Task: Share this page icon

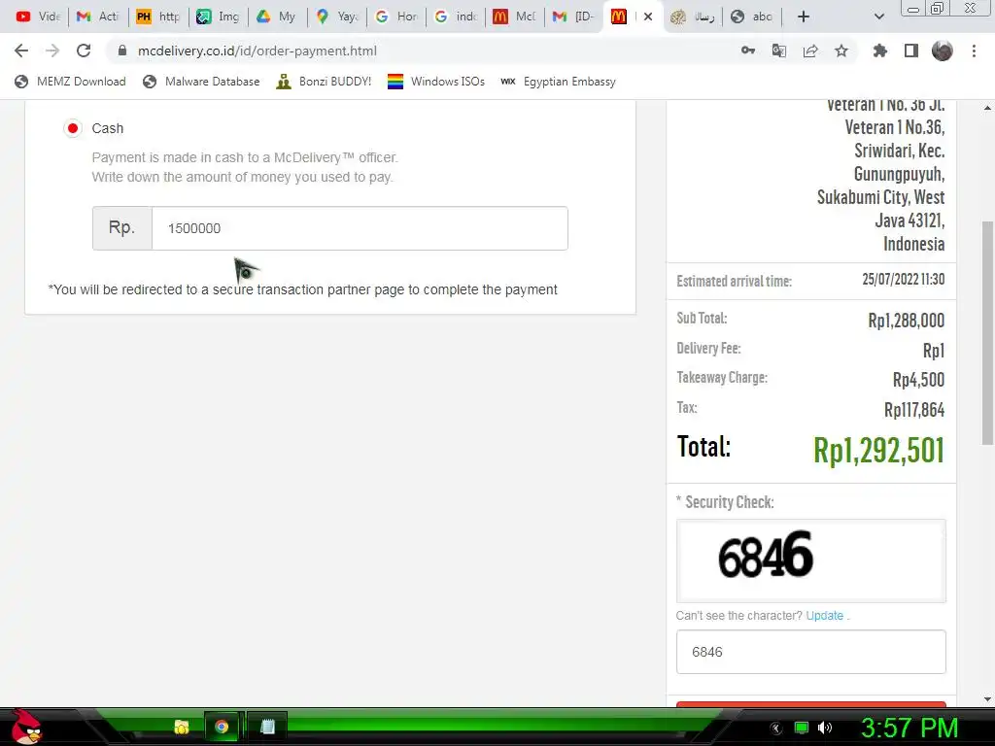Action: pyautogui.click(x=810, y=51)
